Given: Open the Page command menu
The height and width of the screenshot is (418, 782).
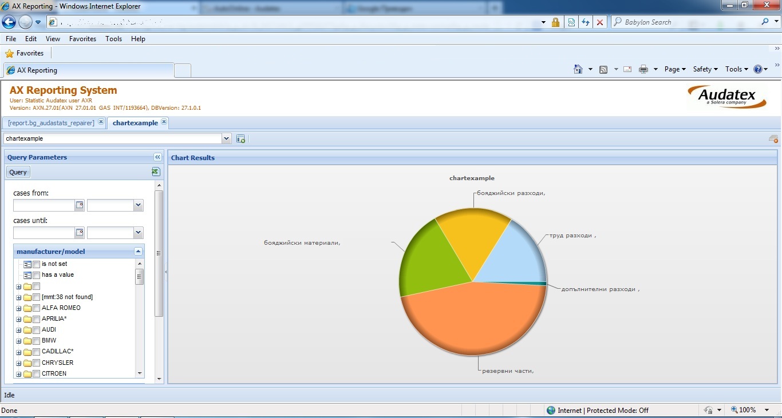Looking at the screenshot, I should (675, 69).
